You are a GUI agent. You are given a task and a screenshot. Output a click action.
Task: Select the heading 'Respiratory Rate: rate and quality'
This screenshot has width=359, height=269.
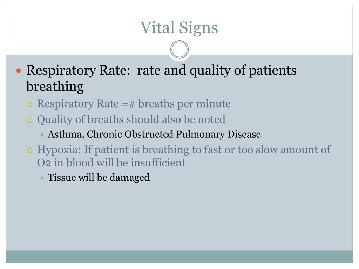(161, 70)
